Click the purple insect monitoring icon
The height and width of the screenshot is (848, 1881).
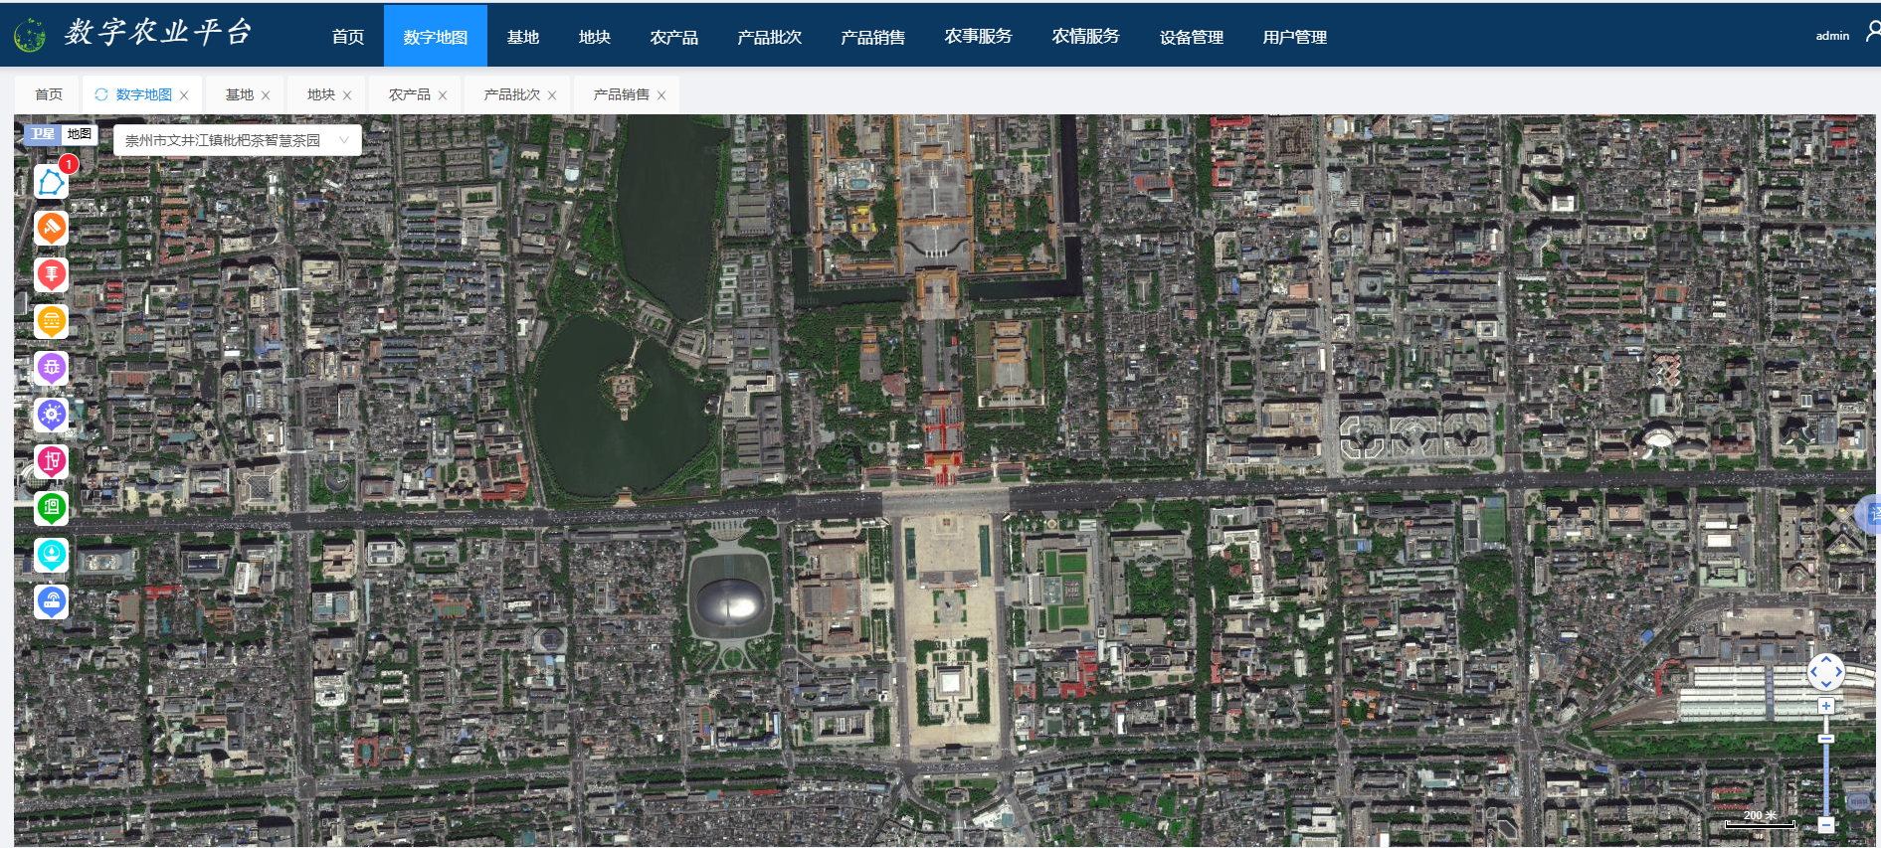coord(51,368)
